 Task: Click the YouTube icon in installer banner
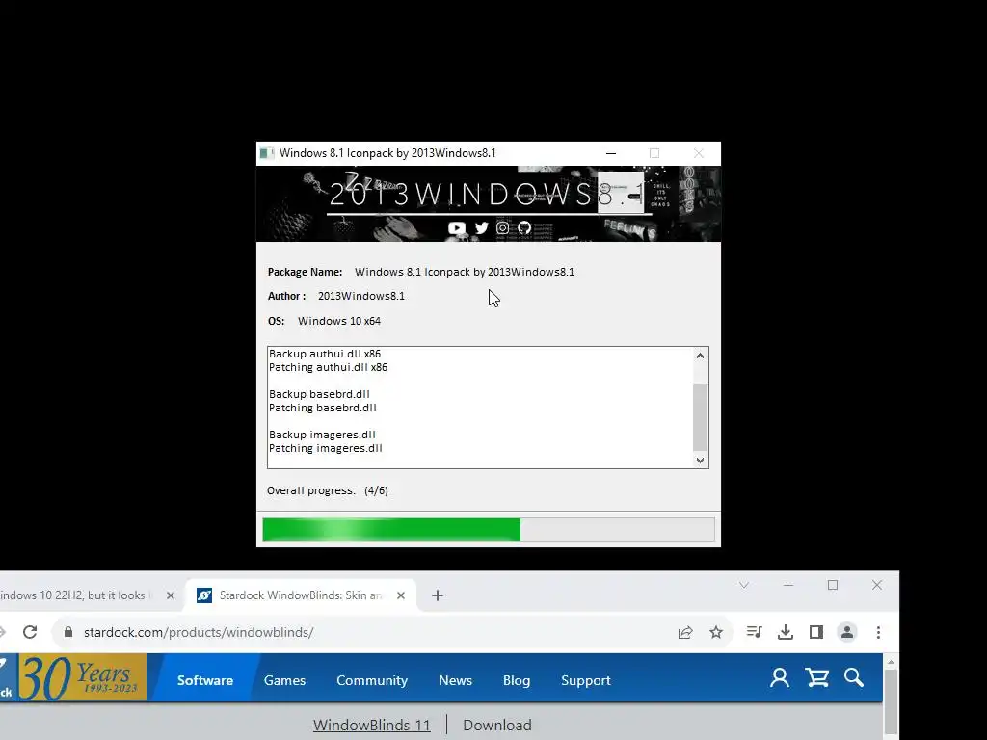click(456, 227)
